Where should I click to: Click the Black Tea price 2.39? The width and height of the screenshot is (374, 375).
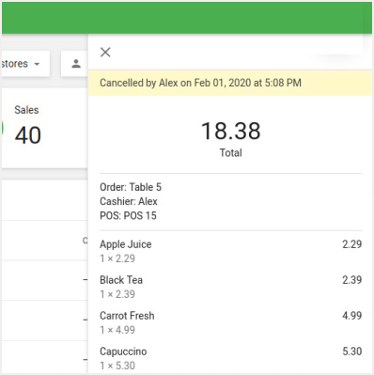[x=352, y=280]
